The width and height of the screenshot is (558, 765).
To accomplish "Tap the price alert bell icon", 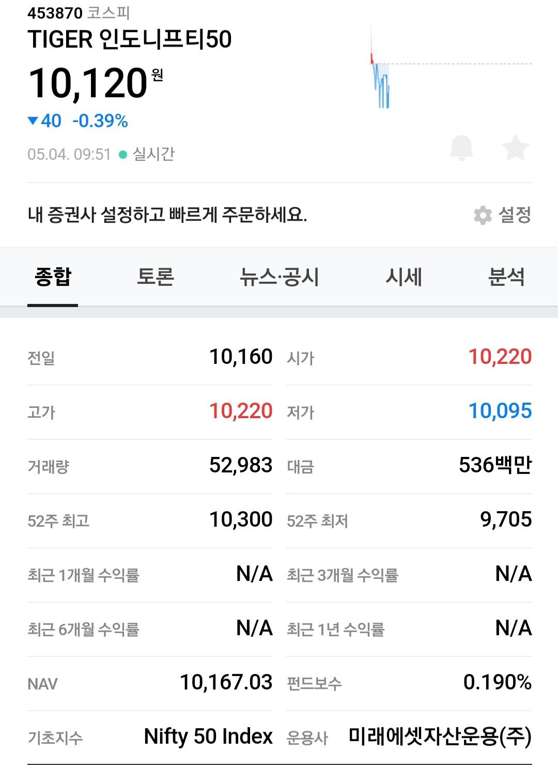I will [461, 148].
